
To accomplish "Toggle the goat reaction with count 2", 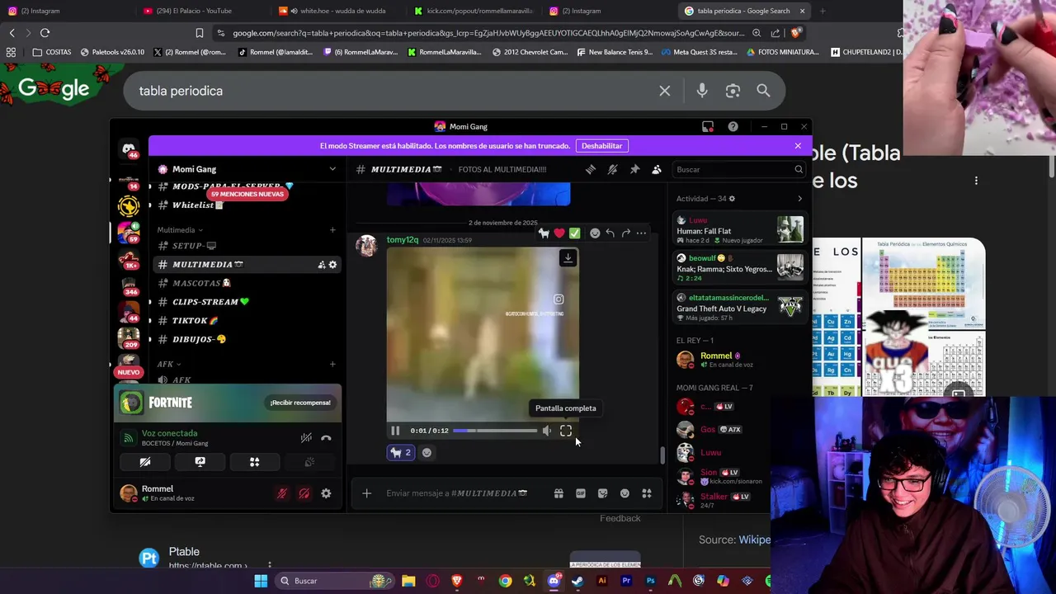I will [401, 452].
